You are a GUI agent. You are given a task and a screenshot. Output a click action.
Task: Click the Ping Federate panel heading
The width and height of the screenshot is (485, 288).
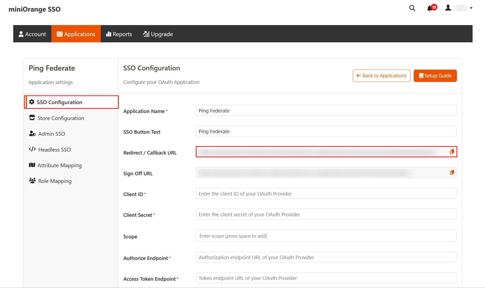click(52, 68)
